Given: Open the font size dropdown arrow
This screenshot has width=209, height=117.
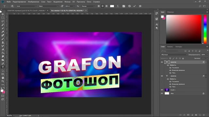Looking at the screenshot, I should (x=74, y=6).
